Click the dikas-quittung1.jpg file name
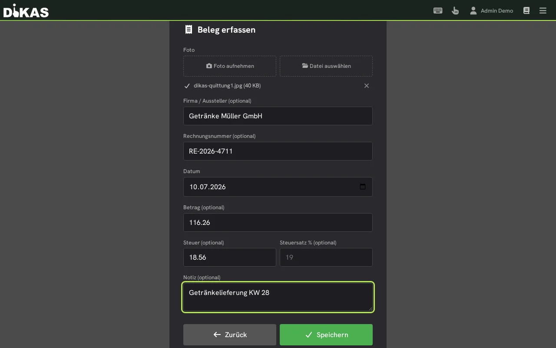556x348 pixels. (227, 86)
